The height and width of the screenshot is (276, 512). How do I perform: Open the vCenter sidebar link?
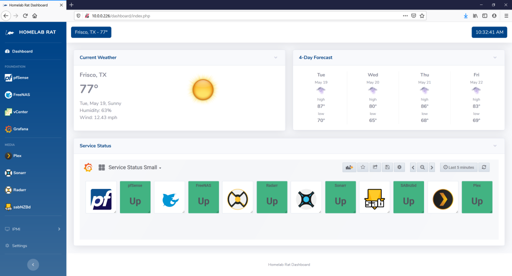point(16,111)
